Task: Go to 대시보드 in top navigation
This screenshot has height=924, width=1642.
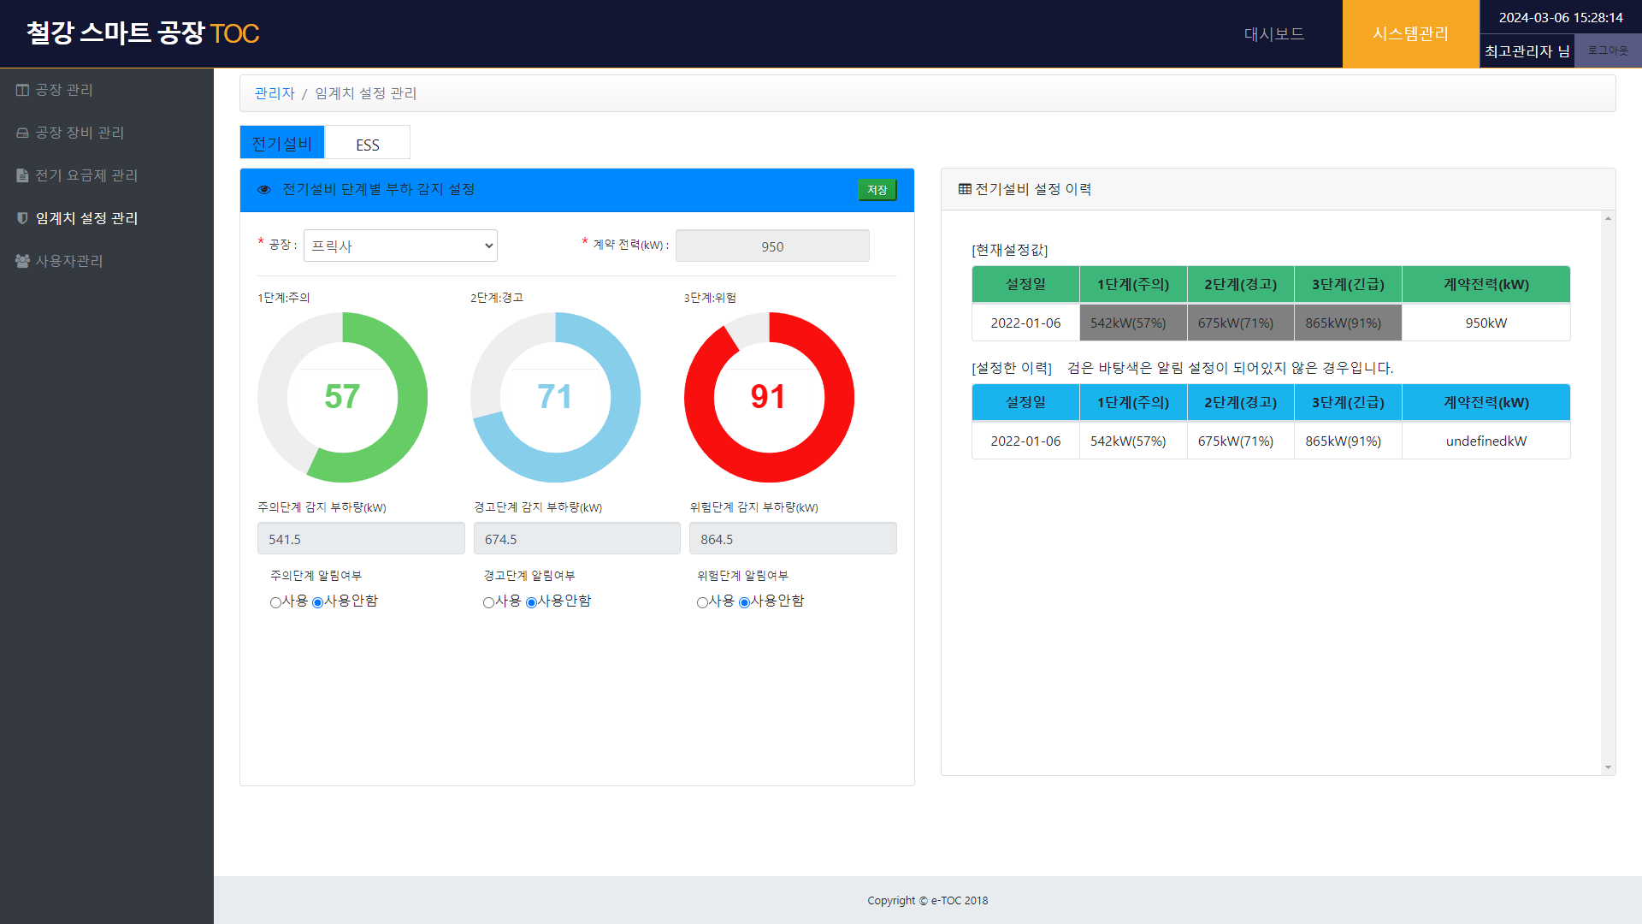Action: pyautogui.click(x=1274, y=34)
